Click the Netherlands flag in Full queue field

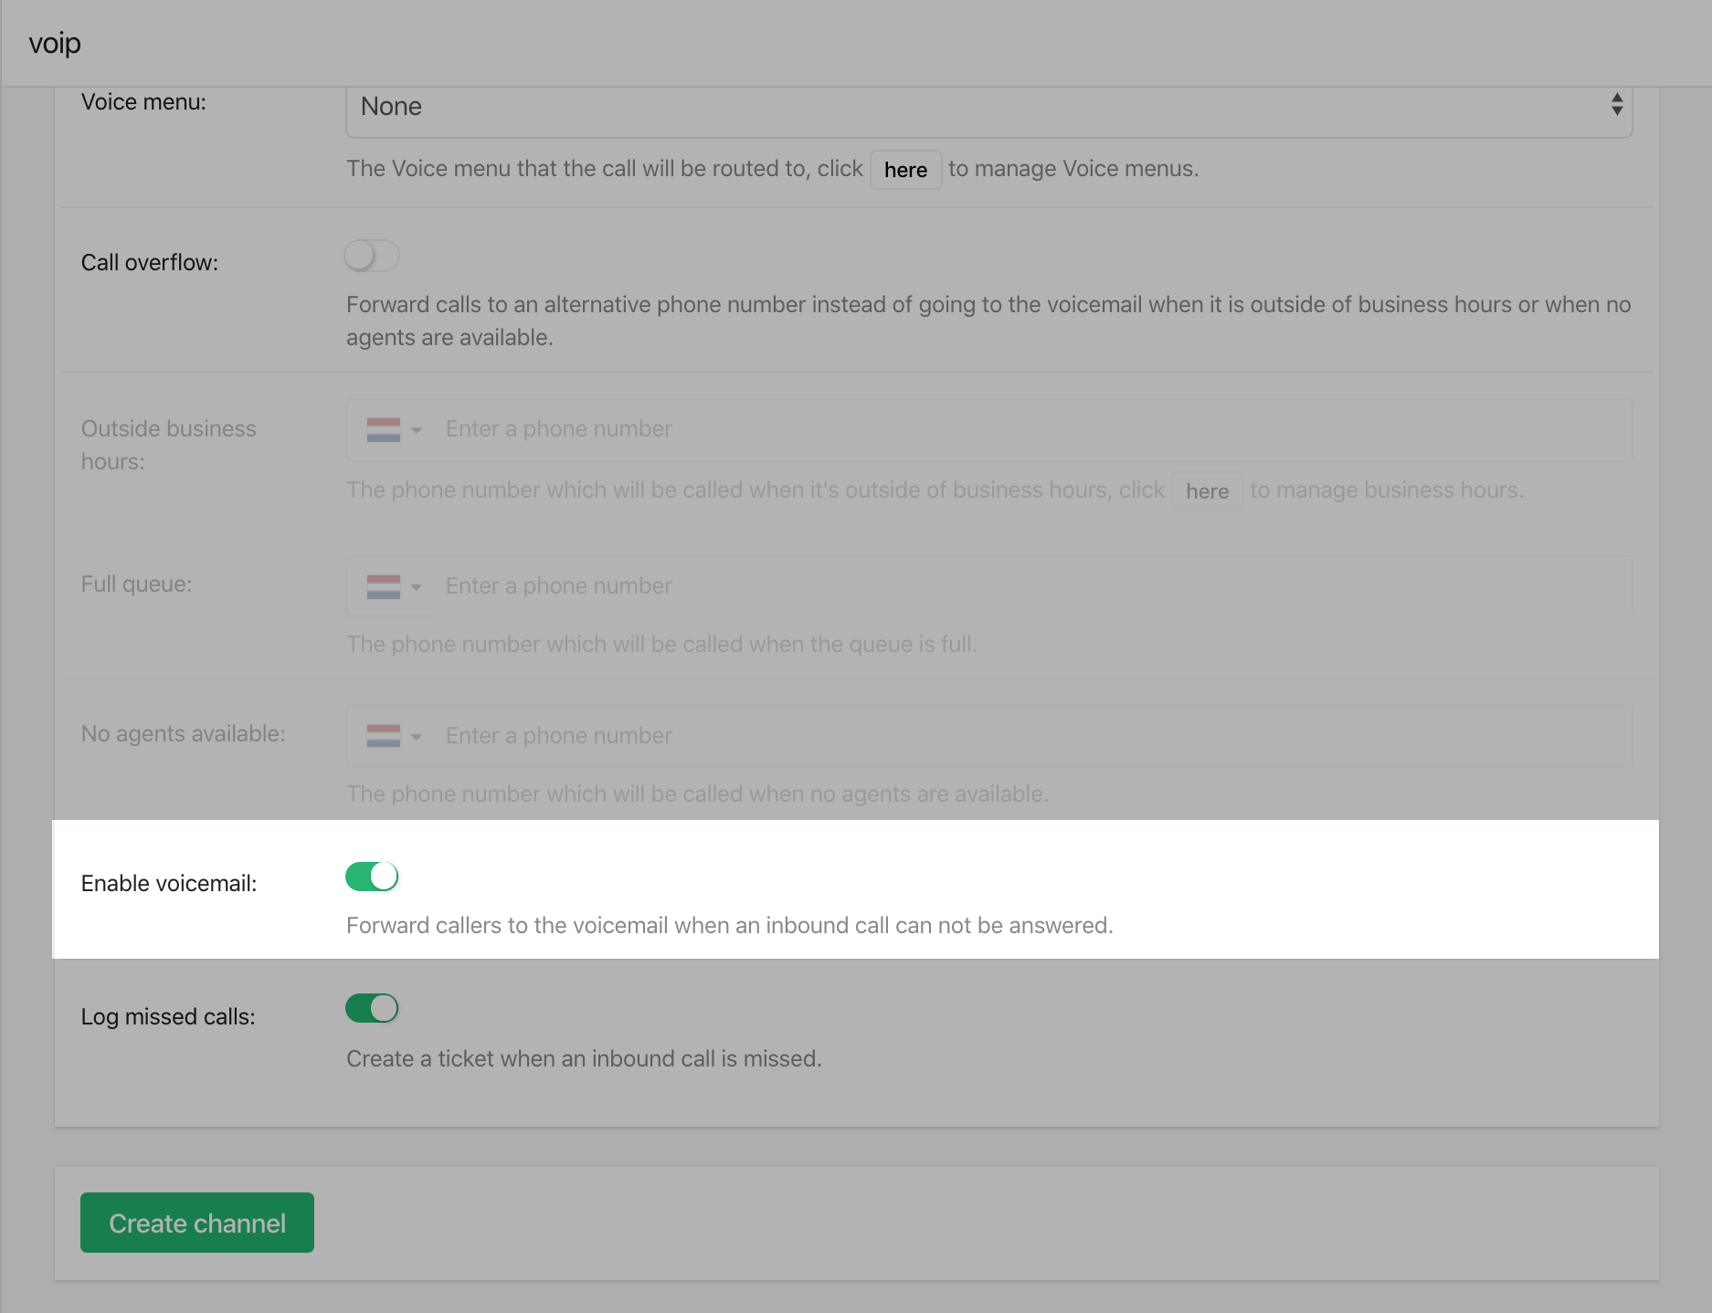pyautogui.click(x=383, y=587)
